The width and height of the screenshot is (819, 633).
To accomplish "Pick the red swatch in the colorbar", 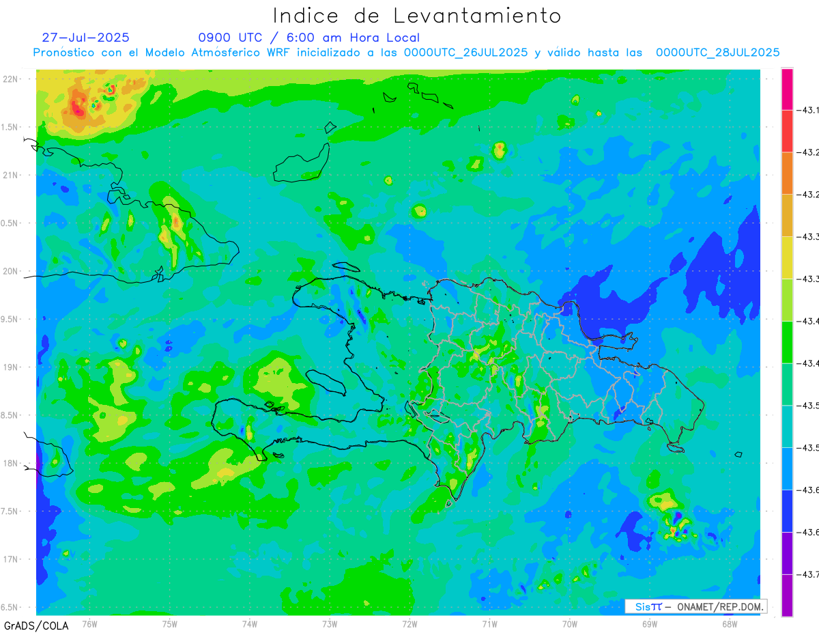I will (787, 131).
